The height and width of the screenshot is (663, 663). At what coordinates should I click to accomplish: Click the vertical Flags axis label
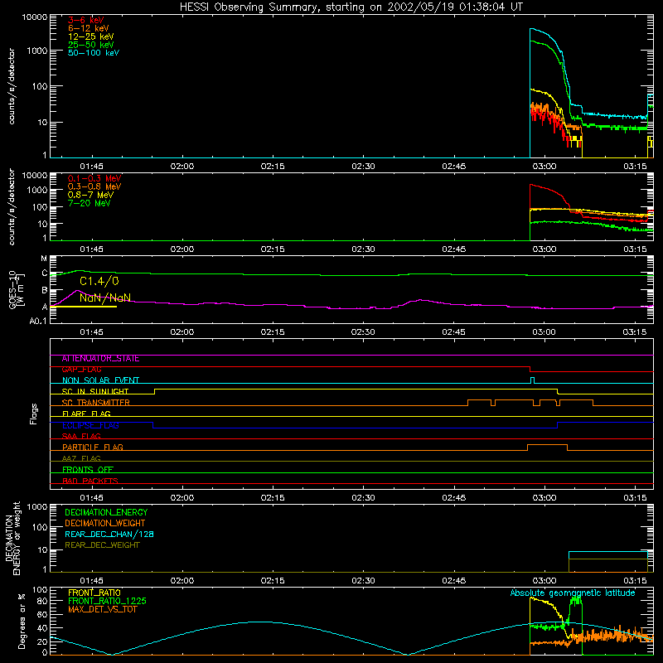[x=34, y=414]
